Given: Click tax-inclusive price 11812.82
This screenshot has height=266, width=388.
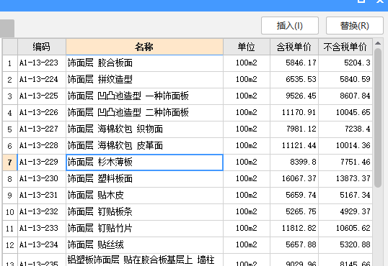Looking at the screenshot, I should [294, 229].
